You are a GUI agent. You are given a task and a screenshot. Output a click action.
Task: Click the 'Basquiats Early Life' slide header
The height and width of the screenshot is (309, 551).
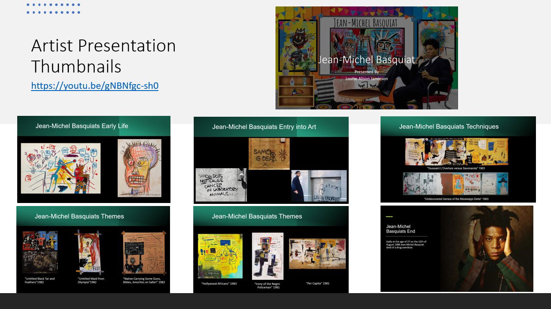tap(82, 126)
